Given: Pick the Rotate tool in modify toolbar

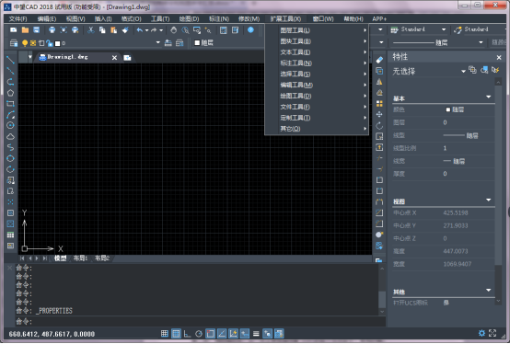Looking at the screenshot, I should pyautogui.click(x=379, y=125).
